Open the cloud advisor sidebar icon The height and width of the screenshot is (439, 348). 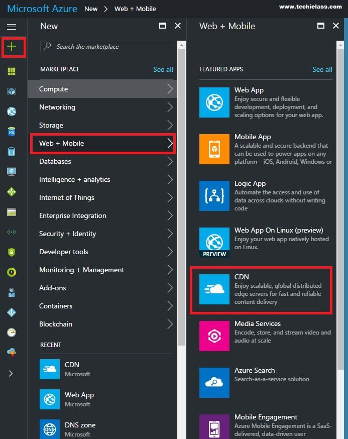[12, 352]
